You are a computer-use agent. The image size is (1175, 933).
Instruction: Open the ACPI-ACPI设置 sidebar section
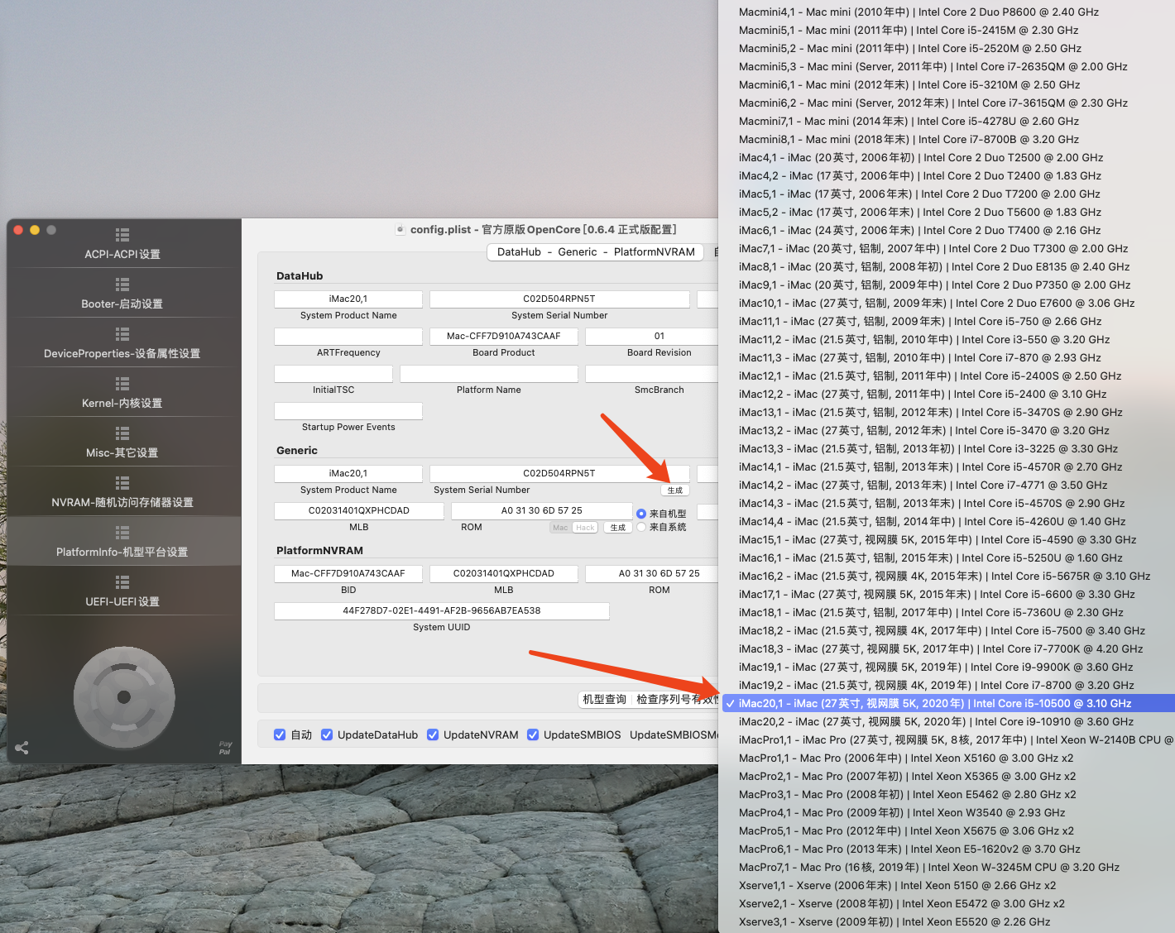(122, 244)
